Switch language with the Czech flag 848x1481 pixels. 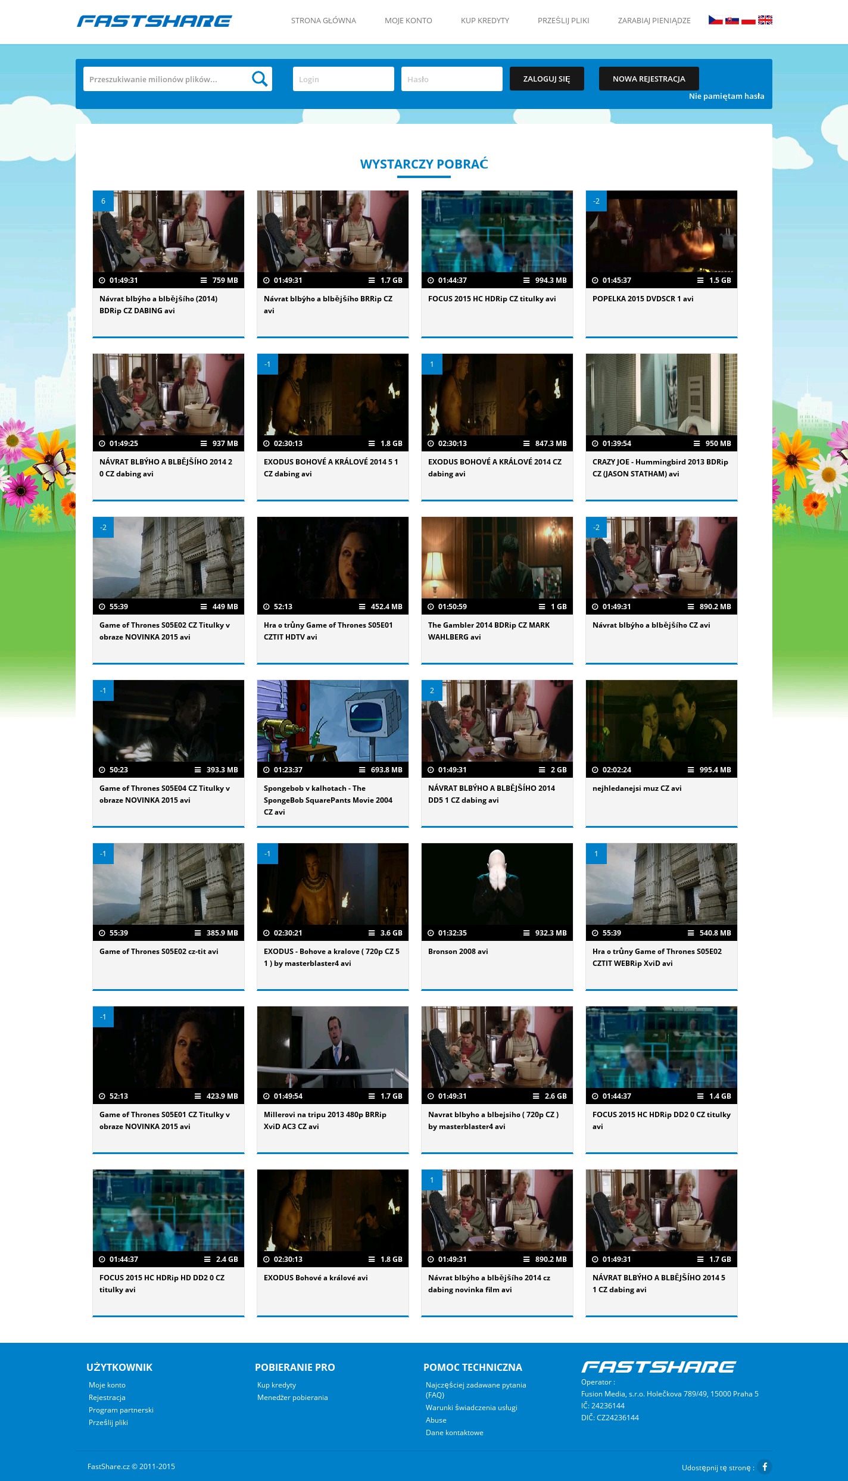[x=715, y=20]
